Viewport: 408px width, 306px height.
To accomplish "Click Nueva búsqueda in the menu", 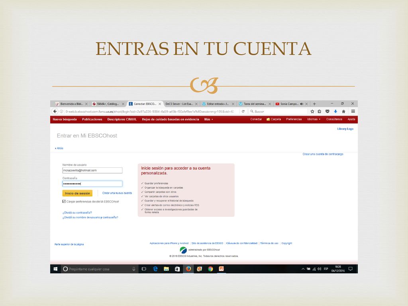I will (65, 119).
